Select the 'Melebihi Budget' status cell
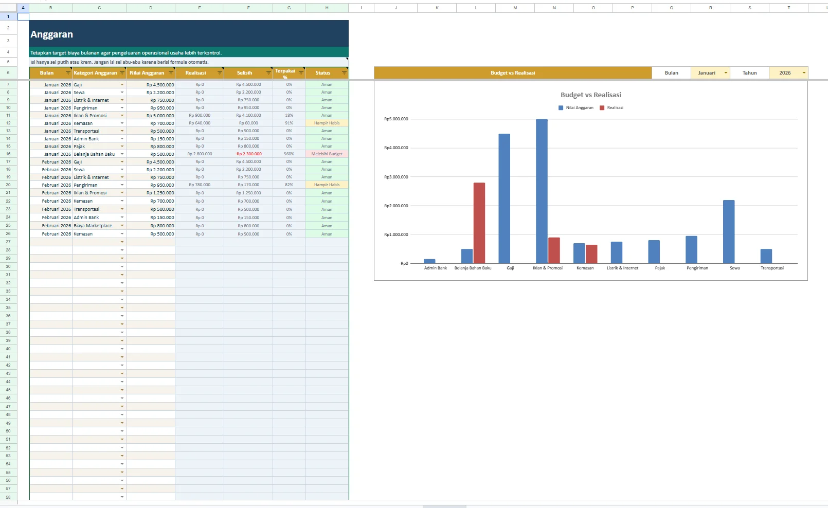This screenshot has width=828, height=508. [x=327, y=154]
